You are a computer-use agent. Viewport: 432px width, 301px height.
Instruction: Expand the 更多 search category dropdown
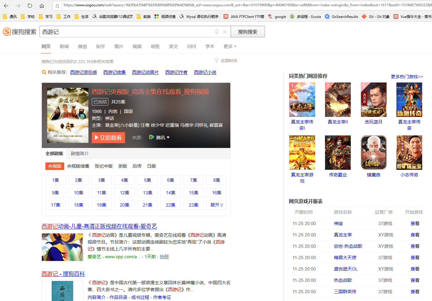pos(230,46)
